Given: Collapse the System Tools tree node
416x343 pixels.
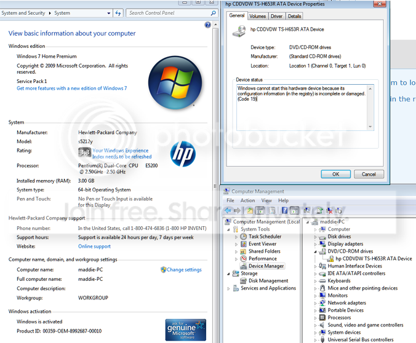Looking at the screenshot, I should click(x=228, y=229).
